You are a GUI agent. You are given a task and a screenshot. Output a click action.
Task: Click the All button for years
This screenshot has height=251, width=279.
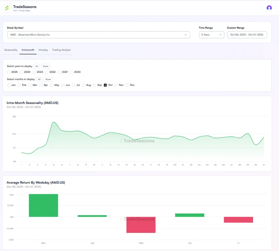pyautogui.click(x=37, y=66)
